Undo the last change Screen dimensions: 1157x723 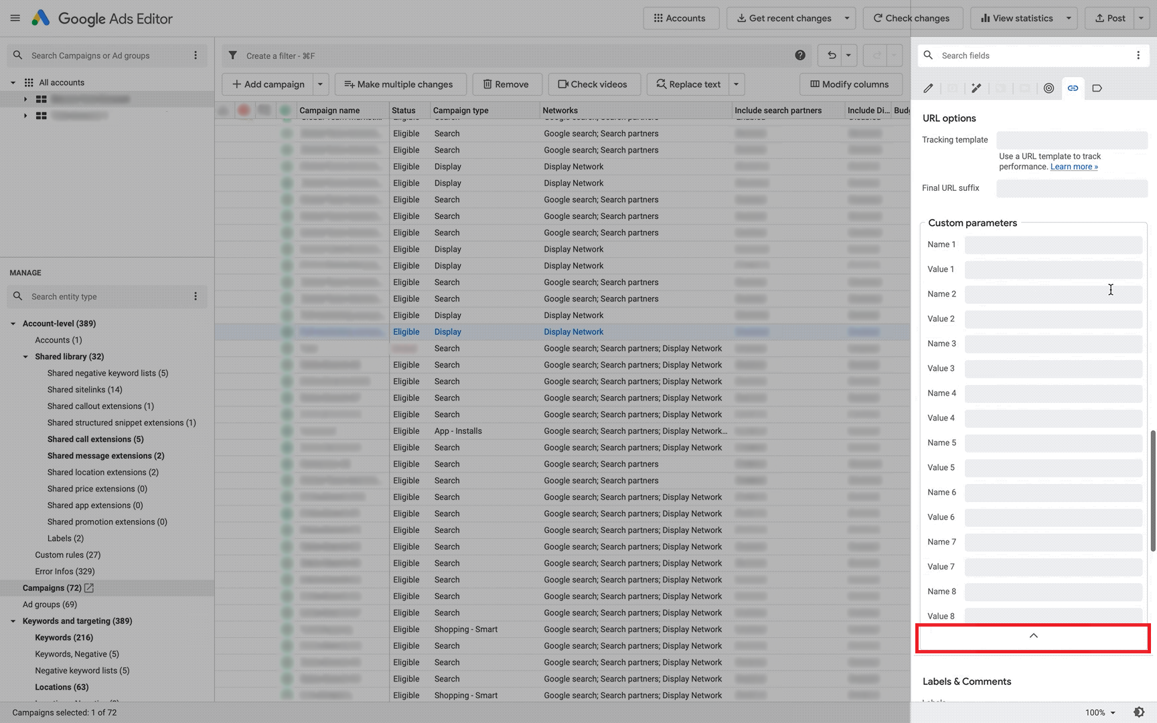coord(832,56)
